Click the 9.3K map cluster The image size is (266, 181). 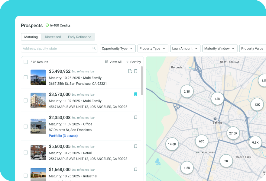255,143
